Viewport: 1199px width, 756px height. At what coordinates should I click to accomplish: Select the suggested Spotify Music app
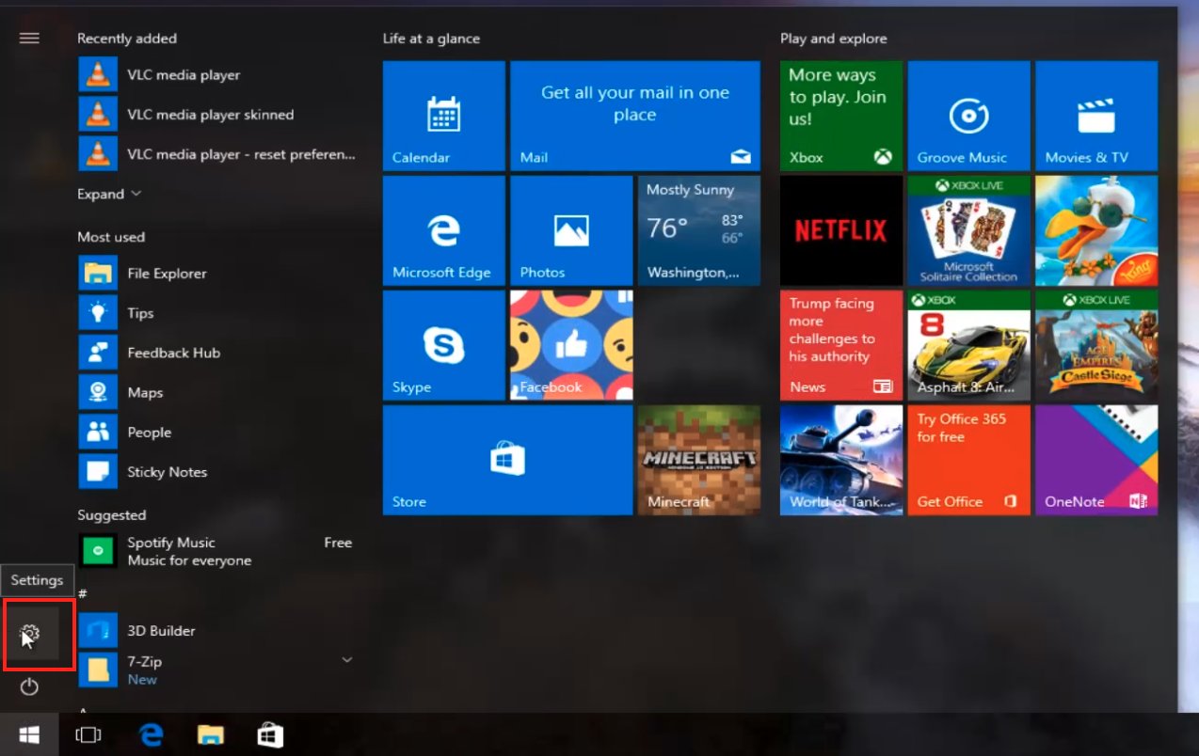(x=217, y=551)
